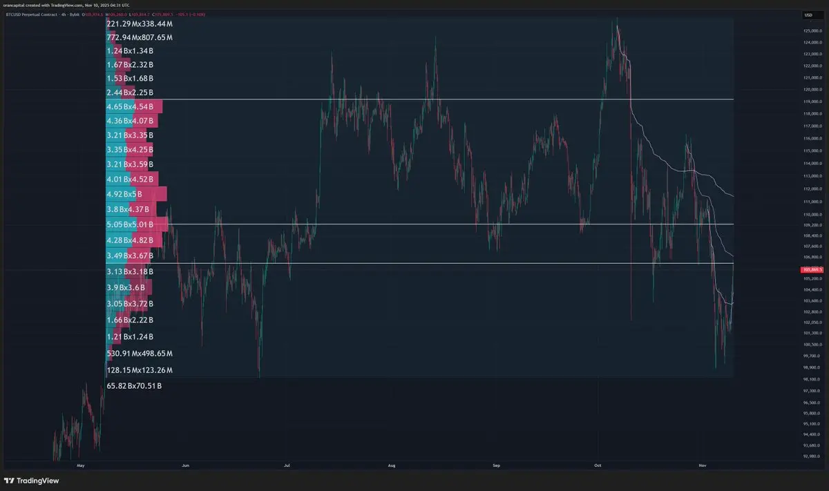Click the 2.44 Bx2.25 B volume row
The image size is (829, 491).
coord(131,93)
